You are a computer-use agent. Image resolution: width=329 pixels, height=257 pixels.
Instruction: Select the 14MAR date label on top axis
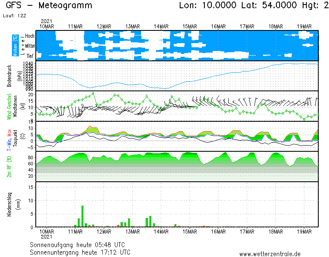tap(161, 26)
